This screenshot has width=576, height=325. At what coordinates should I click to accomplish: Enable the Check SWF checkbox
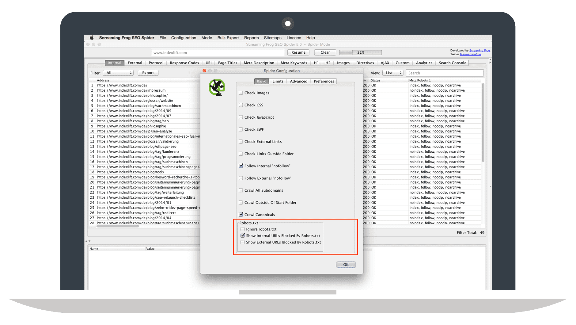(x=241, y=129)
